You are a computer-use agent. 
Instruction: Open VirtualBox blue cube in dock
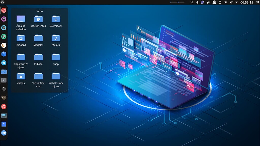(x=4, y=54)
